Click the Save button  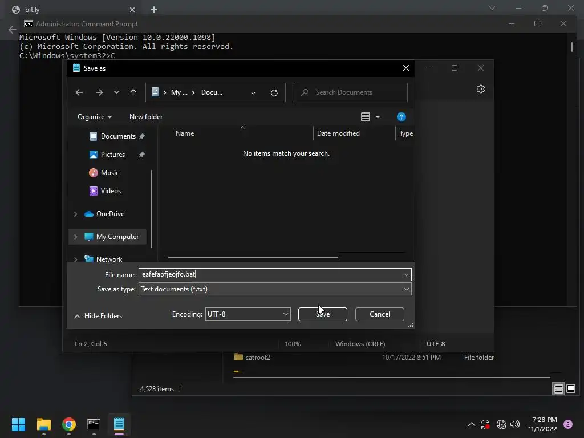(x=323, y=314)
